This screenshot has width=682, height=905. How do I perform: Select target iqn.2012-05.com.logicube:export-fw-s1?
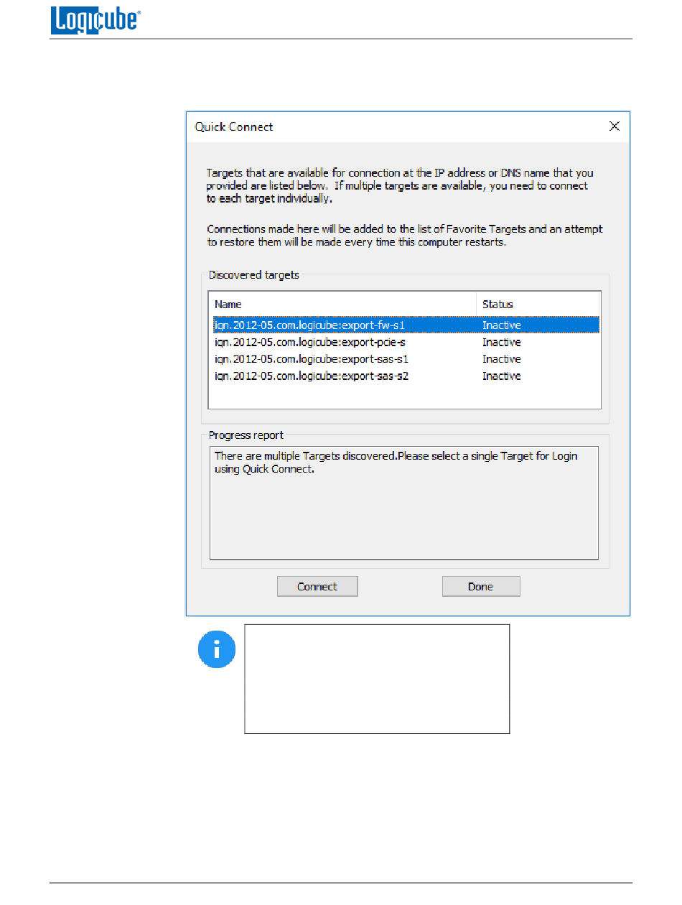point(406,325)
